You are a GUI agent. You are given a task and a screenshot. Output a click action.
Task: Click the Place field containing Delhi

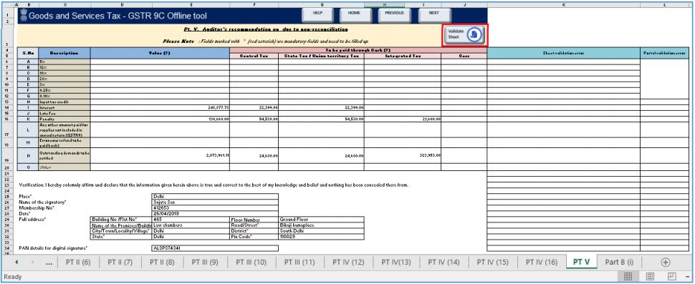tap(215, 196)
